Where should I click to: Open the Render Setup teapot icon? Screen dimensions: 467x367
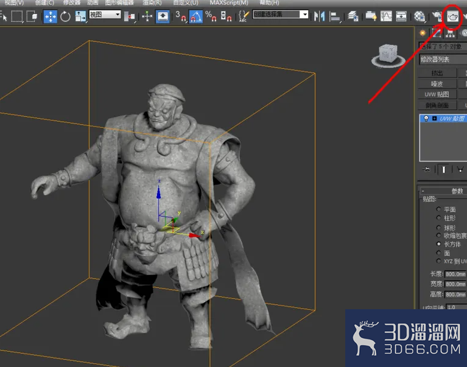coord(437,16)
